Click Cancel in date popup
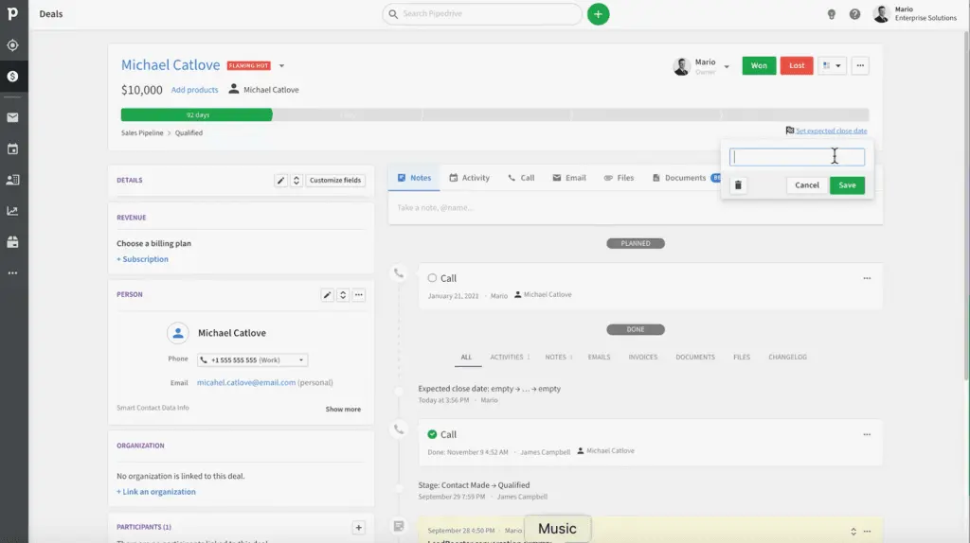The image size is (970, 543). 807,185
